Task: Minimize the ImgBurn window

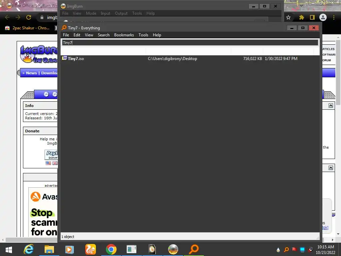Action: (253, 6)
